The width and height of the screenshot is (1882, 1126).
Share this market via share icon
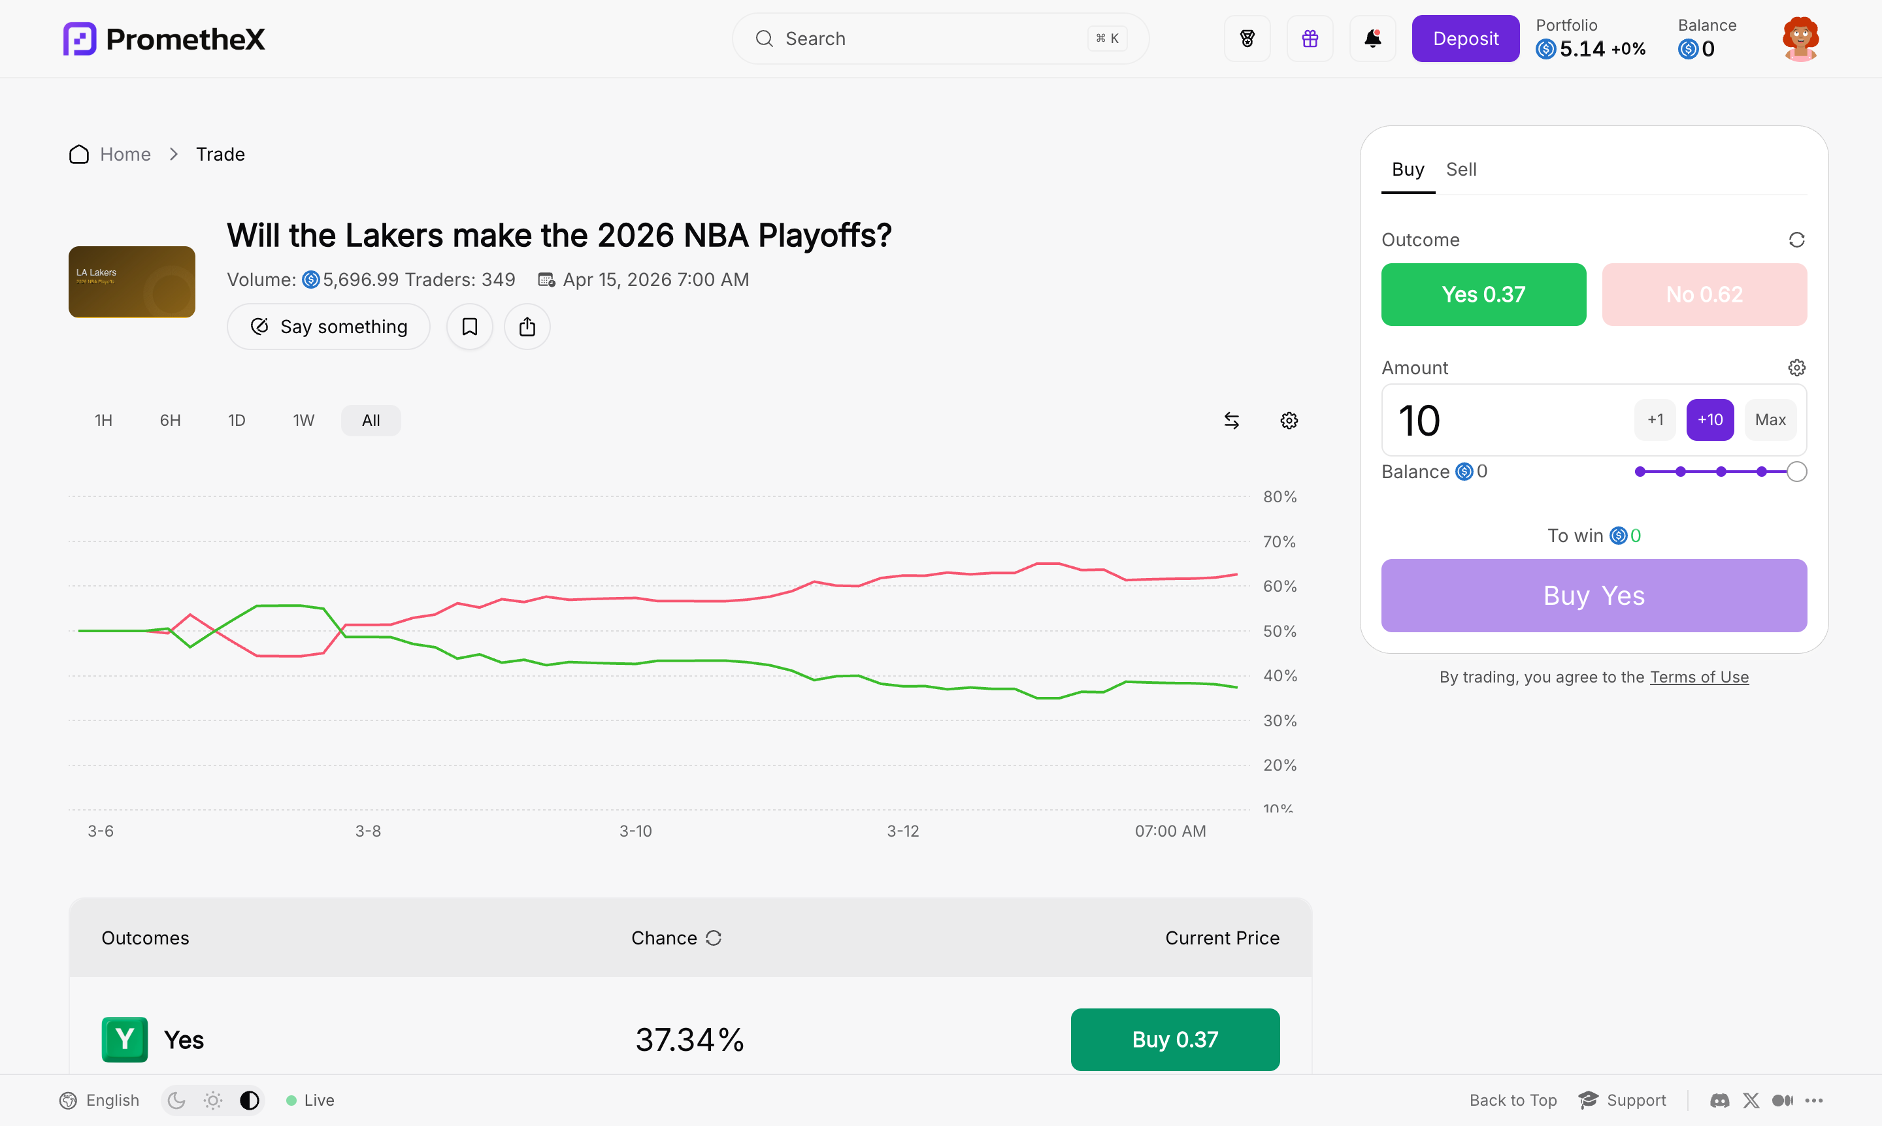pyautogui.click(x=527, y=327)
